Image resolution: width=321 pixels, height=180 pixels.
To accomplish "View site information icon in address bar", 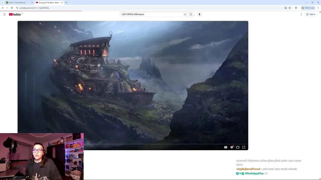I will [17, 8].
